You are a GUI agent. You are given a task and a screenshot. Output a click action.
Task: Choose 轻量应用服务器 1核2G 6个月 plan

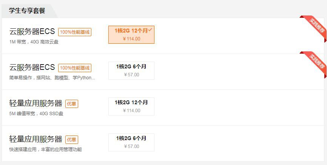pyautogui.click(x=131, y=142)
